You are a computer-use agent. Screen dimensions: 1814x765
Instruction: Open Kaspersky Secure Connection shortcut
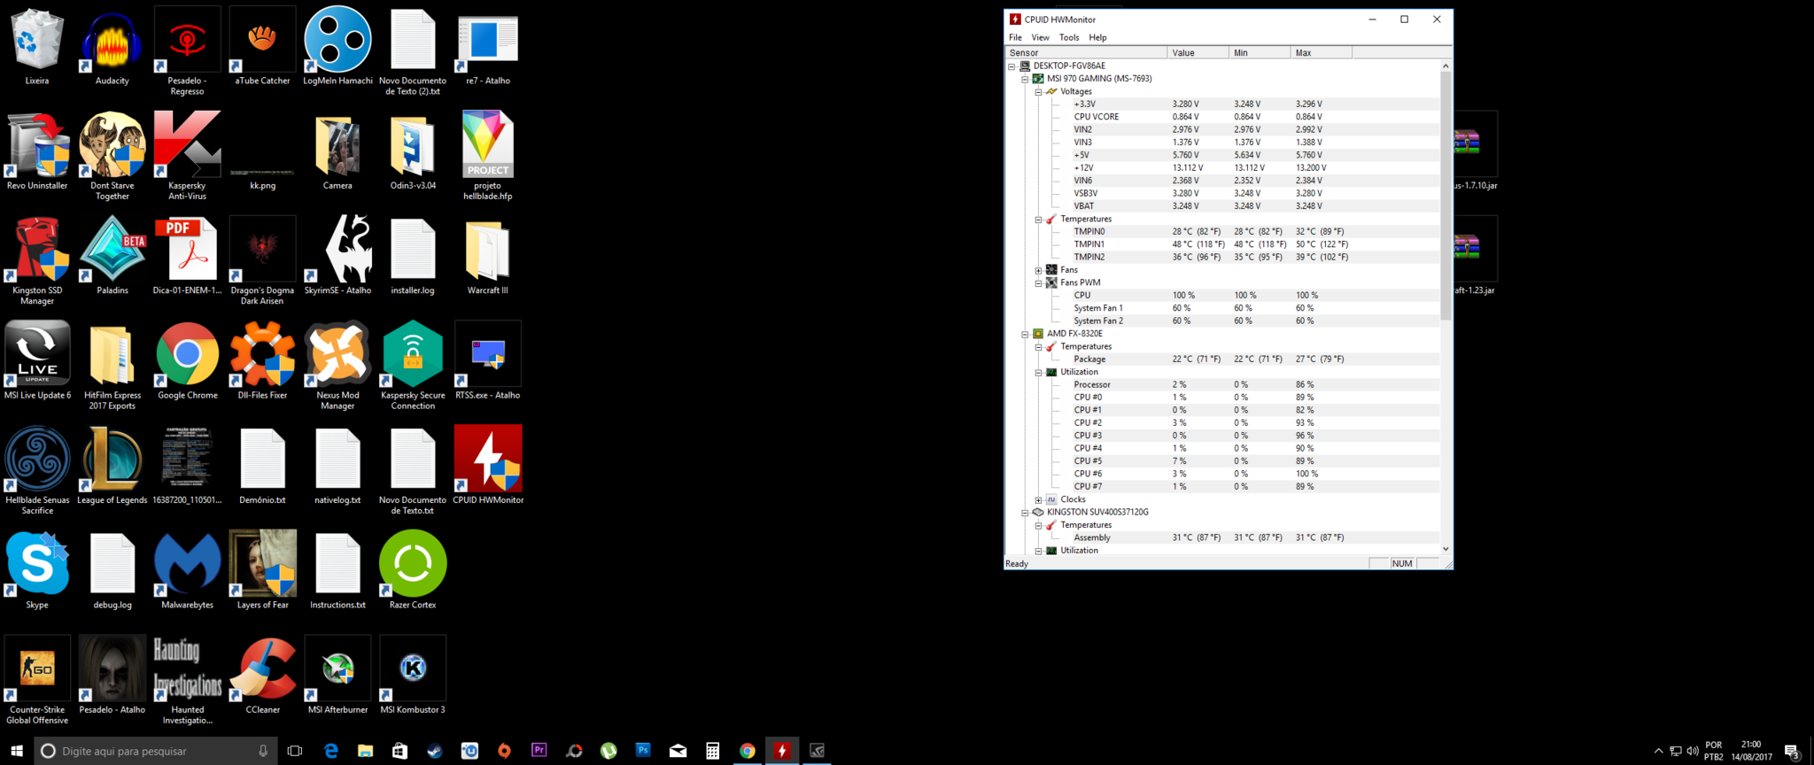click(x=413, y=366)
